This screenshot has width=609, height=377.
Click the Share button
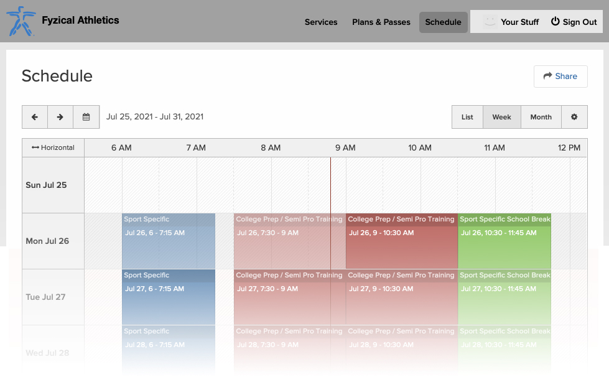(x=560, y=77)
